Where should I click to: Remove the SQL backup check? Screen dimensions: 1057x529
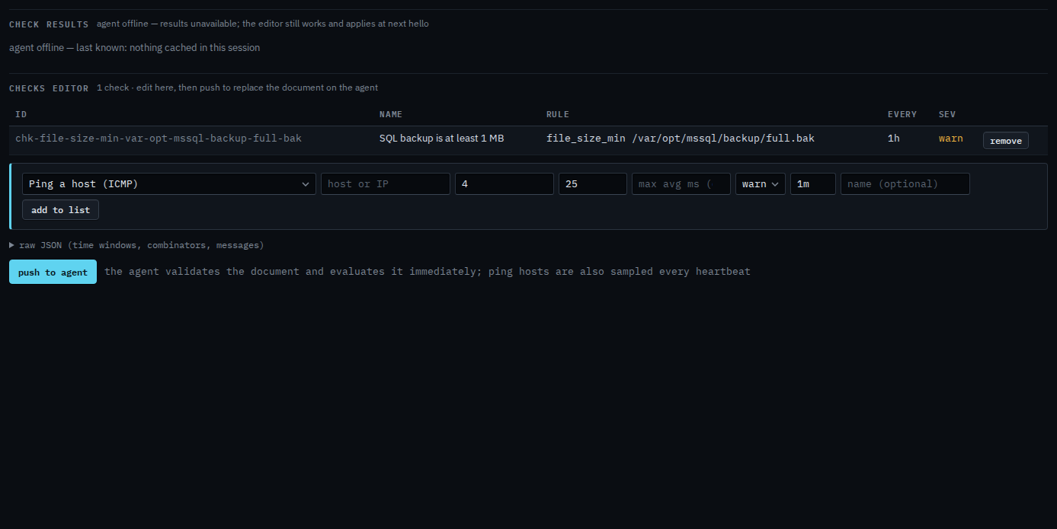1005,141
